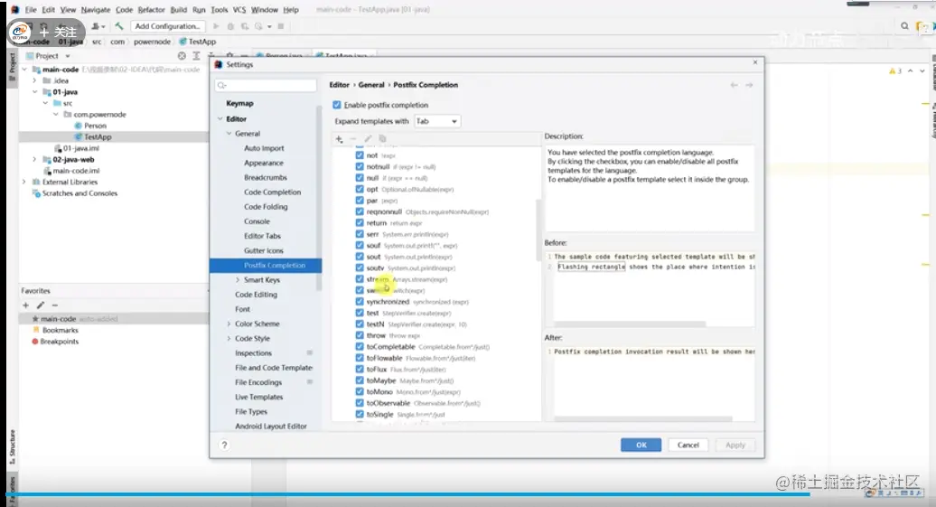Click the Settings back navigation arrow
The image size is (936, 507).
coord(735,85)
